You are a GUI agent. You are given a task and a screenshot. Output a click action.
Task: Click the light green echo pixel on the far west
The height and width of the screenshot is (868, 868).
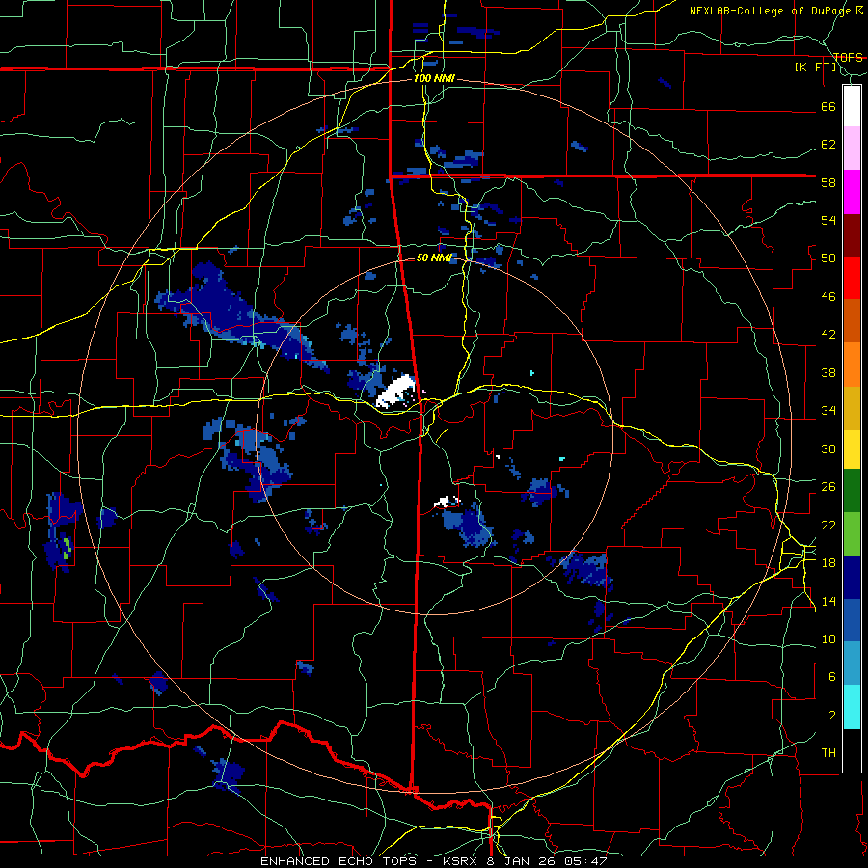67,548
